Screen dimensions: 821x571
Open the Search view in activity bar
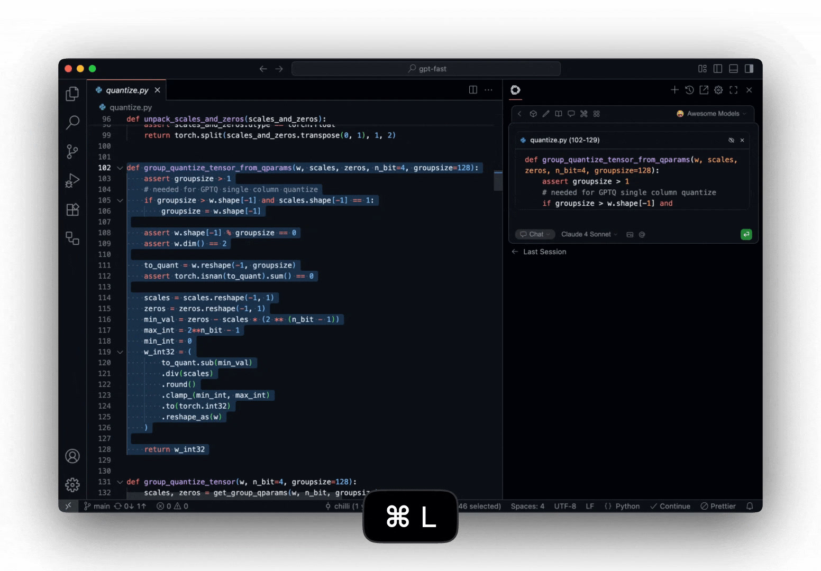click(x=72, y=122)
